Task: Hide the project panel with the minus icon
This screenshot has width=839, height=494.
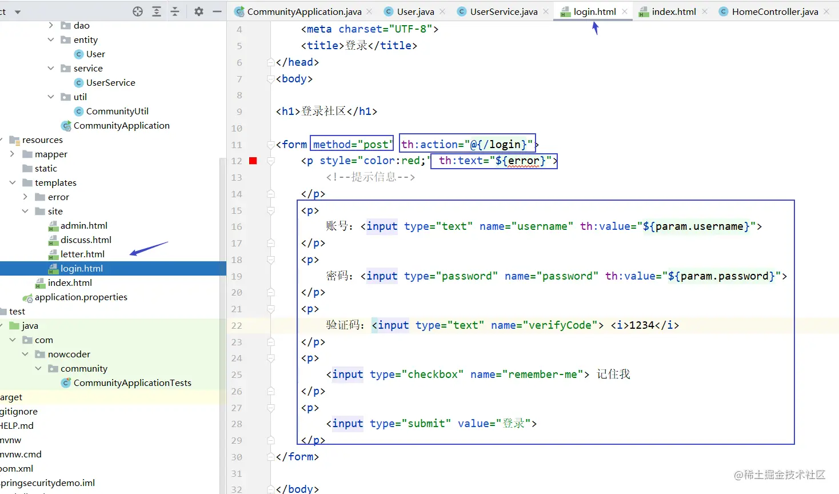Action: tap(217, 11)
